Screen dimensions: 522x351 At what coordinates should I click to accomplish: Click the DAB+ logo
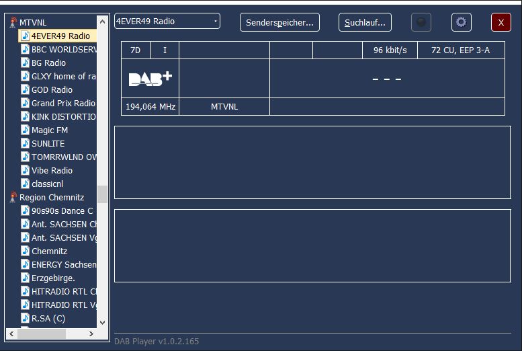pyautogui.click(x=150, y=79)
